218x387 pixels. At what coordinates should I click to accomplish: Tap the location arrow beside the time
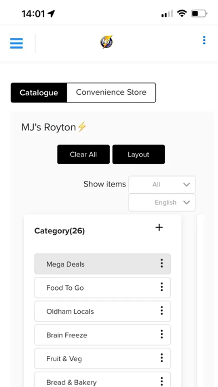(51, 14)
